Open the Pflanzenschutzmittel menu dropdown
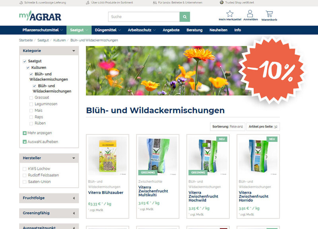This screenshot has height=229, width=318. point(43,30)
